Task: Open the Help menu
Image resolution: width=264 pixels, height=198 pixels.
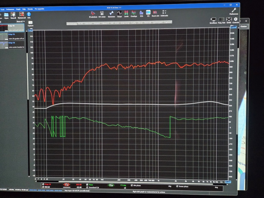Action: 24,9
